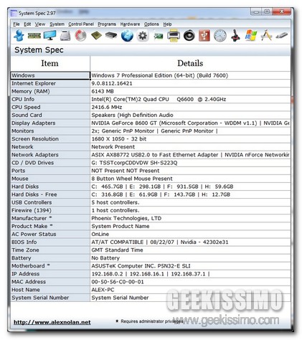This screenshot has height=340, width=302.
Task: Select the Firewire (1394) row label
Action: point(50,210)
